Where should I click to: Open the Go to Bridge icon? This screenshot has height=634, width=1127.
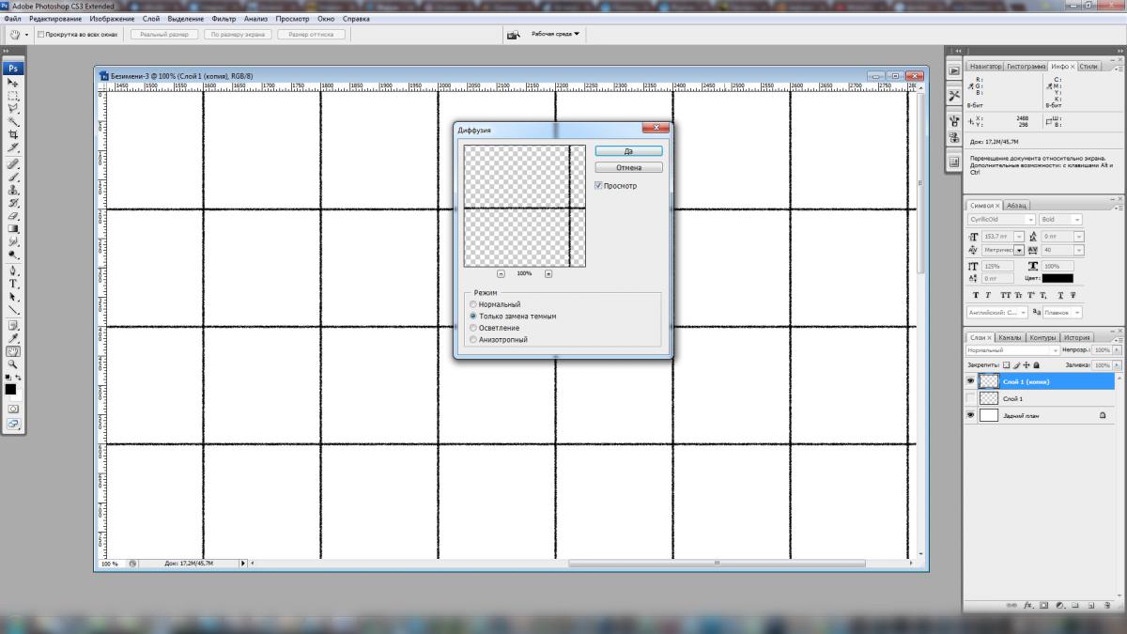(514, 35)
